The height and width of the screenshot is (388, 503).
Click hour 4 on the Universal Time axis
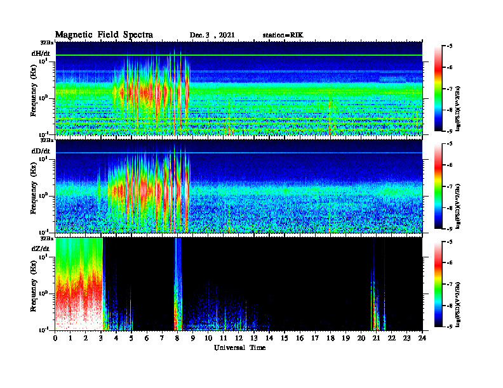(x=116, y=339)
